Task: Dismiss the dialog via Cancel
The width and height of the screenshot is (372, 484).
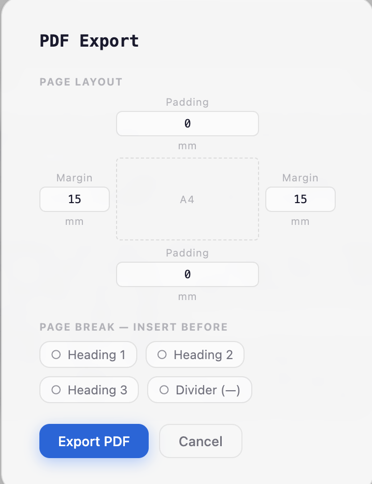Action: tap(201, 441)
